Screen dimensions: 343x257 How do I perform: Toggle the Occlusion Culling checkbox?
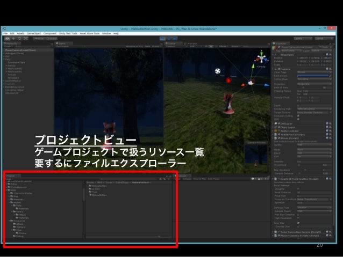298,116
